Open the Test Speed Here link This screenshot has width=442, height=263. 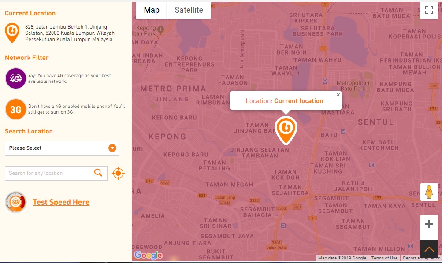pyautogui.click(x=61, y=202)
